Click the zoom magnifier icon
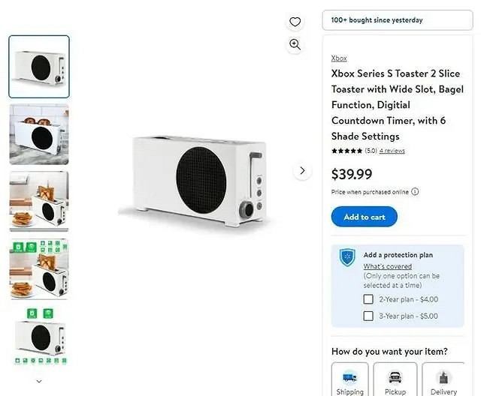This screenshot has height=396, width=481. [295, 44]
